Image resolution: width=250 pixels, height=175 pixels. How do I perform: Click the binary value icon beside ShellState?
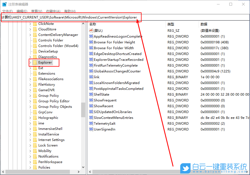91,94
